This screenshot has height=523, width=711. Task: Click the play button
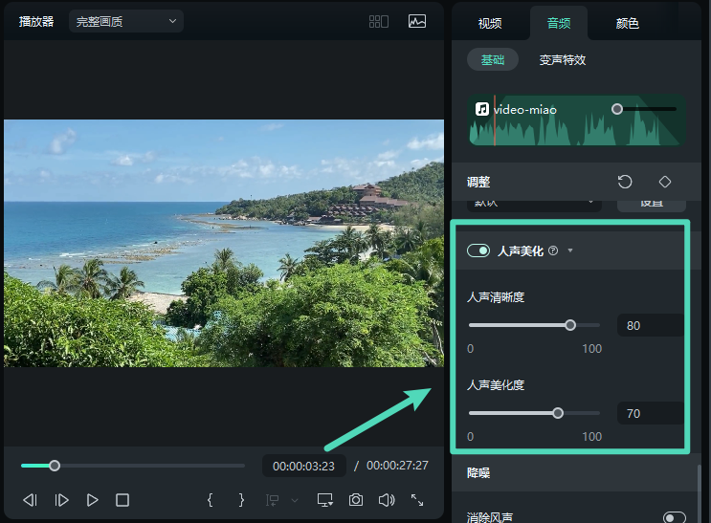92,500
